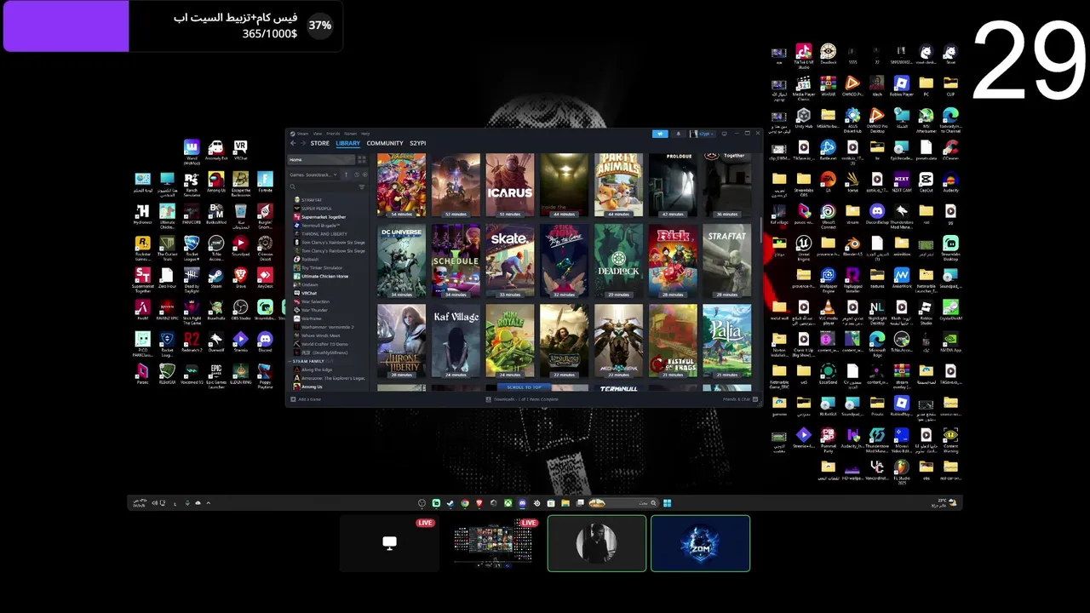This screenshot has height=613, width=1090.
Task: Select Palia game cover in library
Action: click(x=727, y=341)
